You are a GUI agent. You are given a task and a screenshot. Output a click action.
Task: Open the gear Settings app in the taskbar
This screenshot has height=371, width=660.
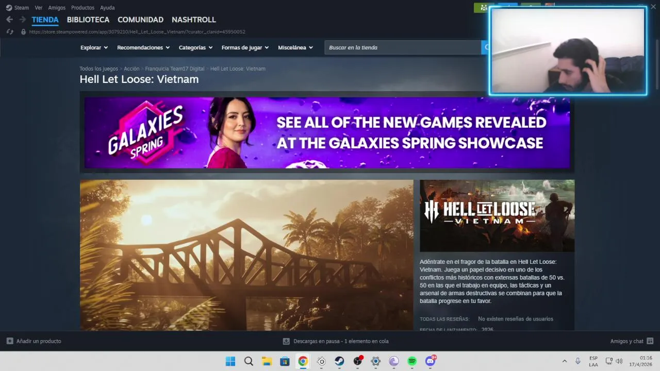tap(376, 361)
